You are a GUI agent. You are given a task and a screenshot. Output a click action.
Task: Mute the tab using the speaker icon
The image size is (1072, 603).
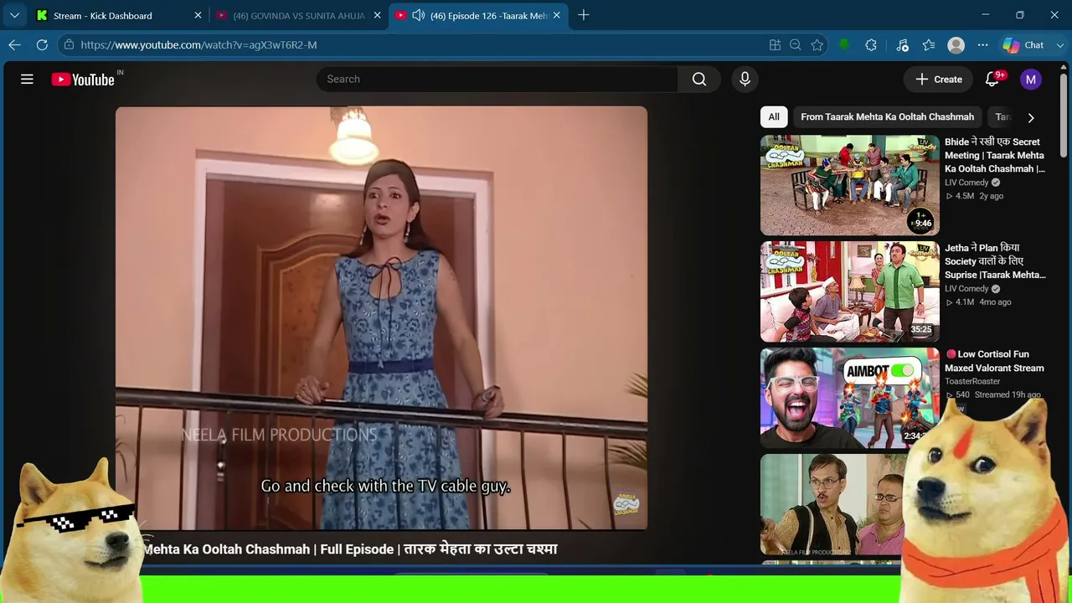point(418,16)
